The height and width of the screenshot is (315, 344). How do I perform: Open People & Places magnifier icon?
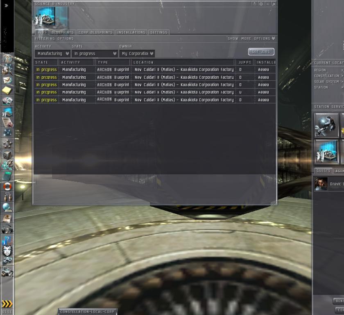[7, 69]
